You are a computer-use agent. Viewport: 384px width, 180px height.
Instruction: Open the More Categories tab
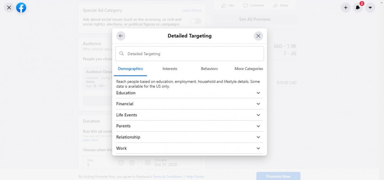pyautogui.click(x=249, y=69)
